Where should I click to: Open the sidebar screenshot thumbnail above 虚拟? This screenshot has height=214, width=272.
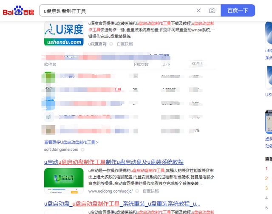[x=269, y=122]
